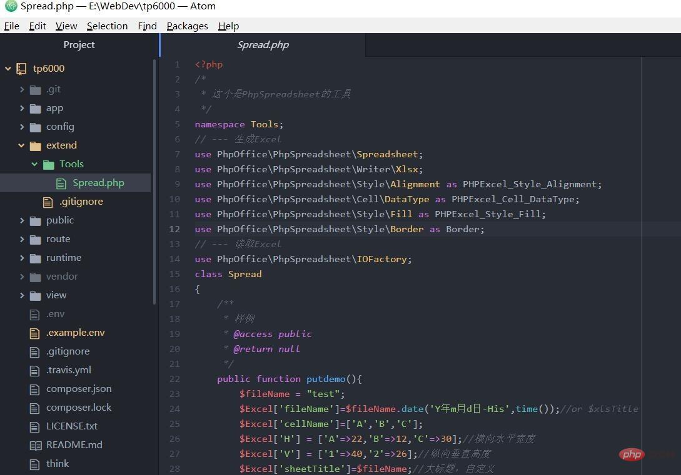681x475 pixels.
Task: Click the .example.env file icon
Action: (x=34, y=333)
